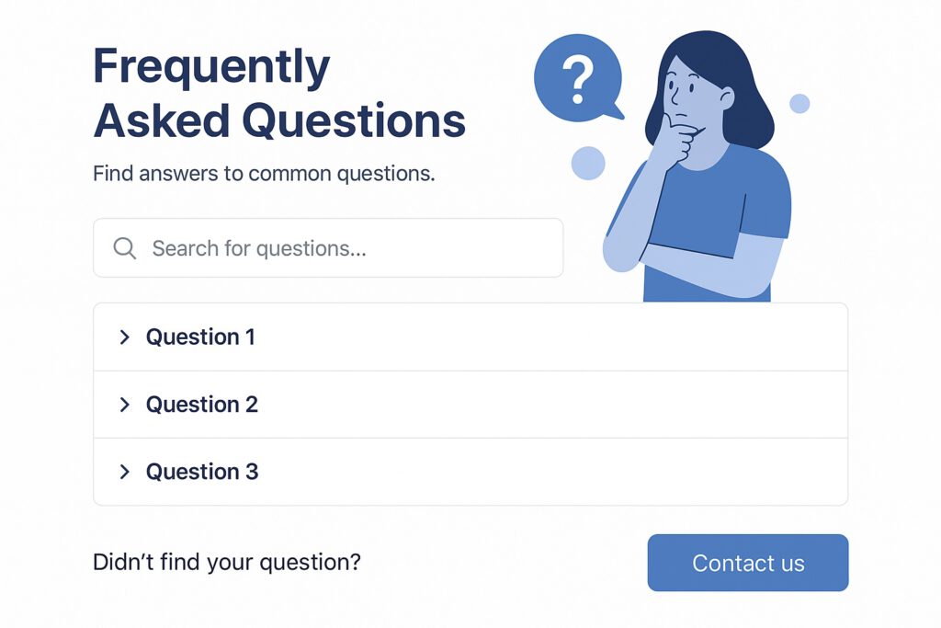Expand Question 1 using its chevron arrow
The image size is (941, 628).
coord(125,337)
